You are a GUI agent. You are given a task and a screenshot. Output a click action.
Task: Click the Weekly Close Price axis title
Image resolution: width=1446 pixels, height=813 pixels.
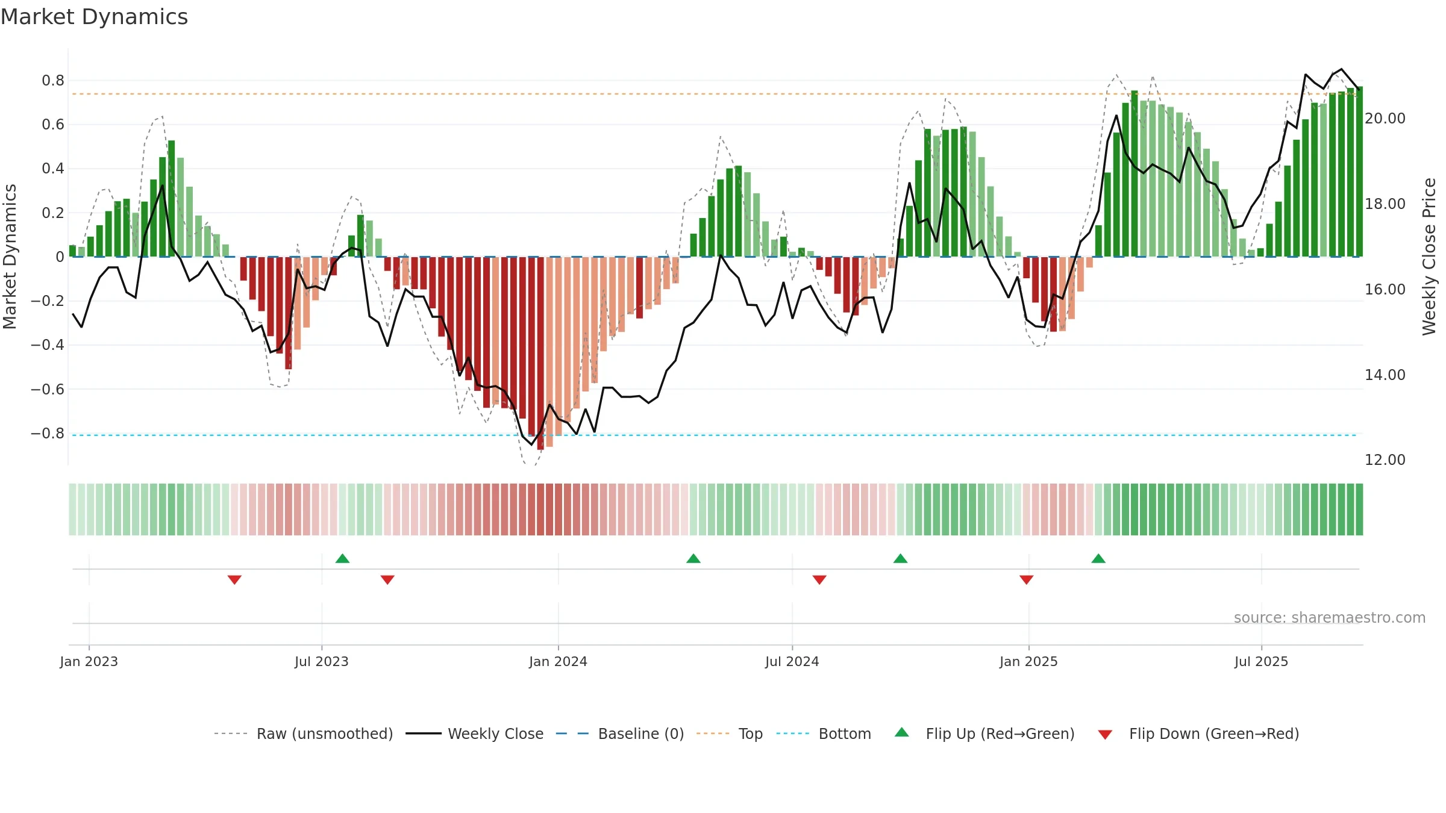tap(1430, 257)
